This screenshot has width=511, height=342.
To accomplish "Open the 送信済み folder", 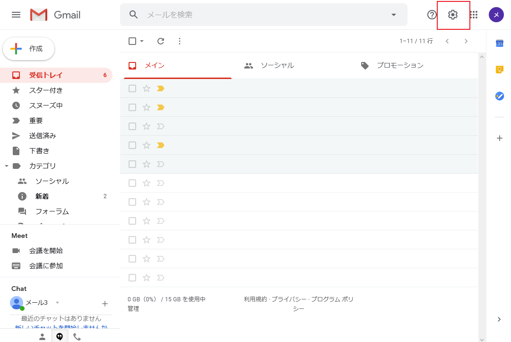I will click(43, 136).
